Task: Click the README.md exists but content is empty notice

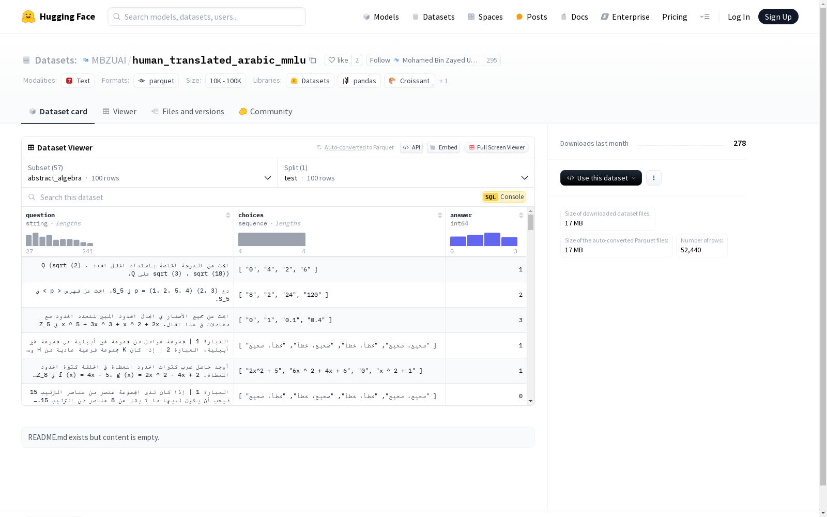Action: 278,437
